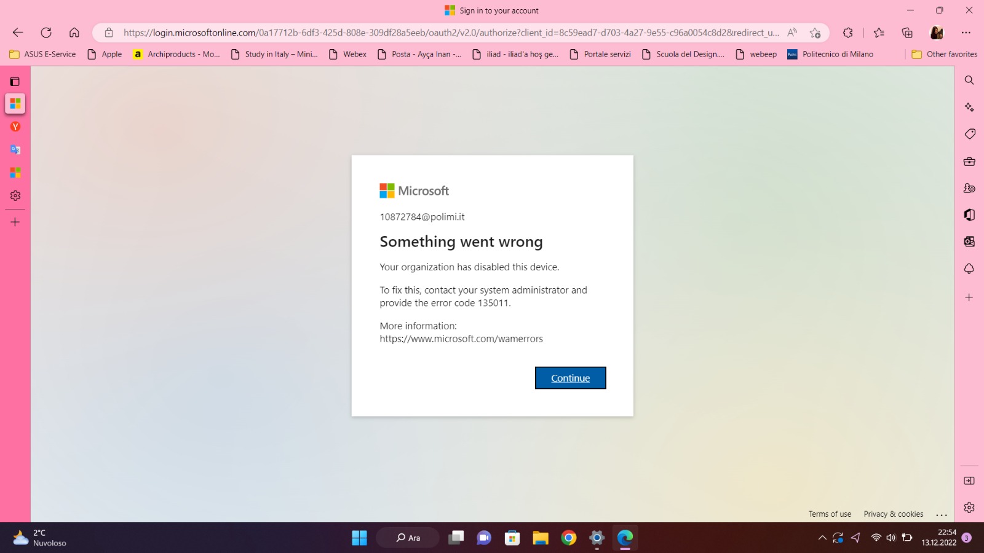
Task: Open the Tools briefcase sidebar icon
Action: [x=969, y=162]
